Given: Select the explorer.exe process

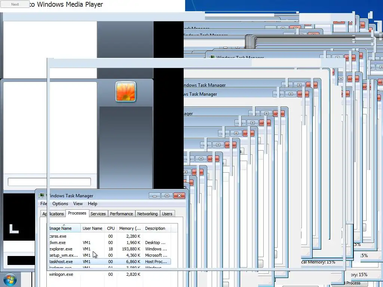Looking at the screenshot, I should pyautogui.click(x=109, y=249).
